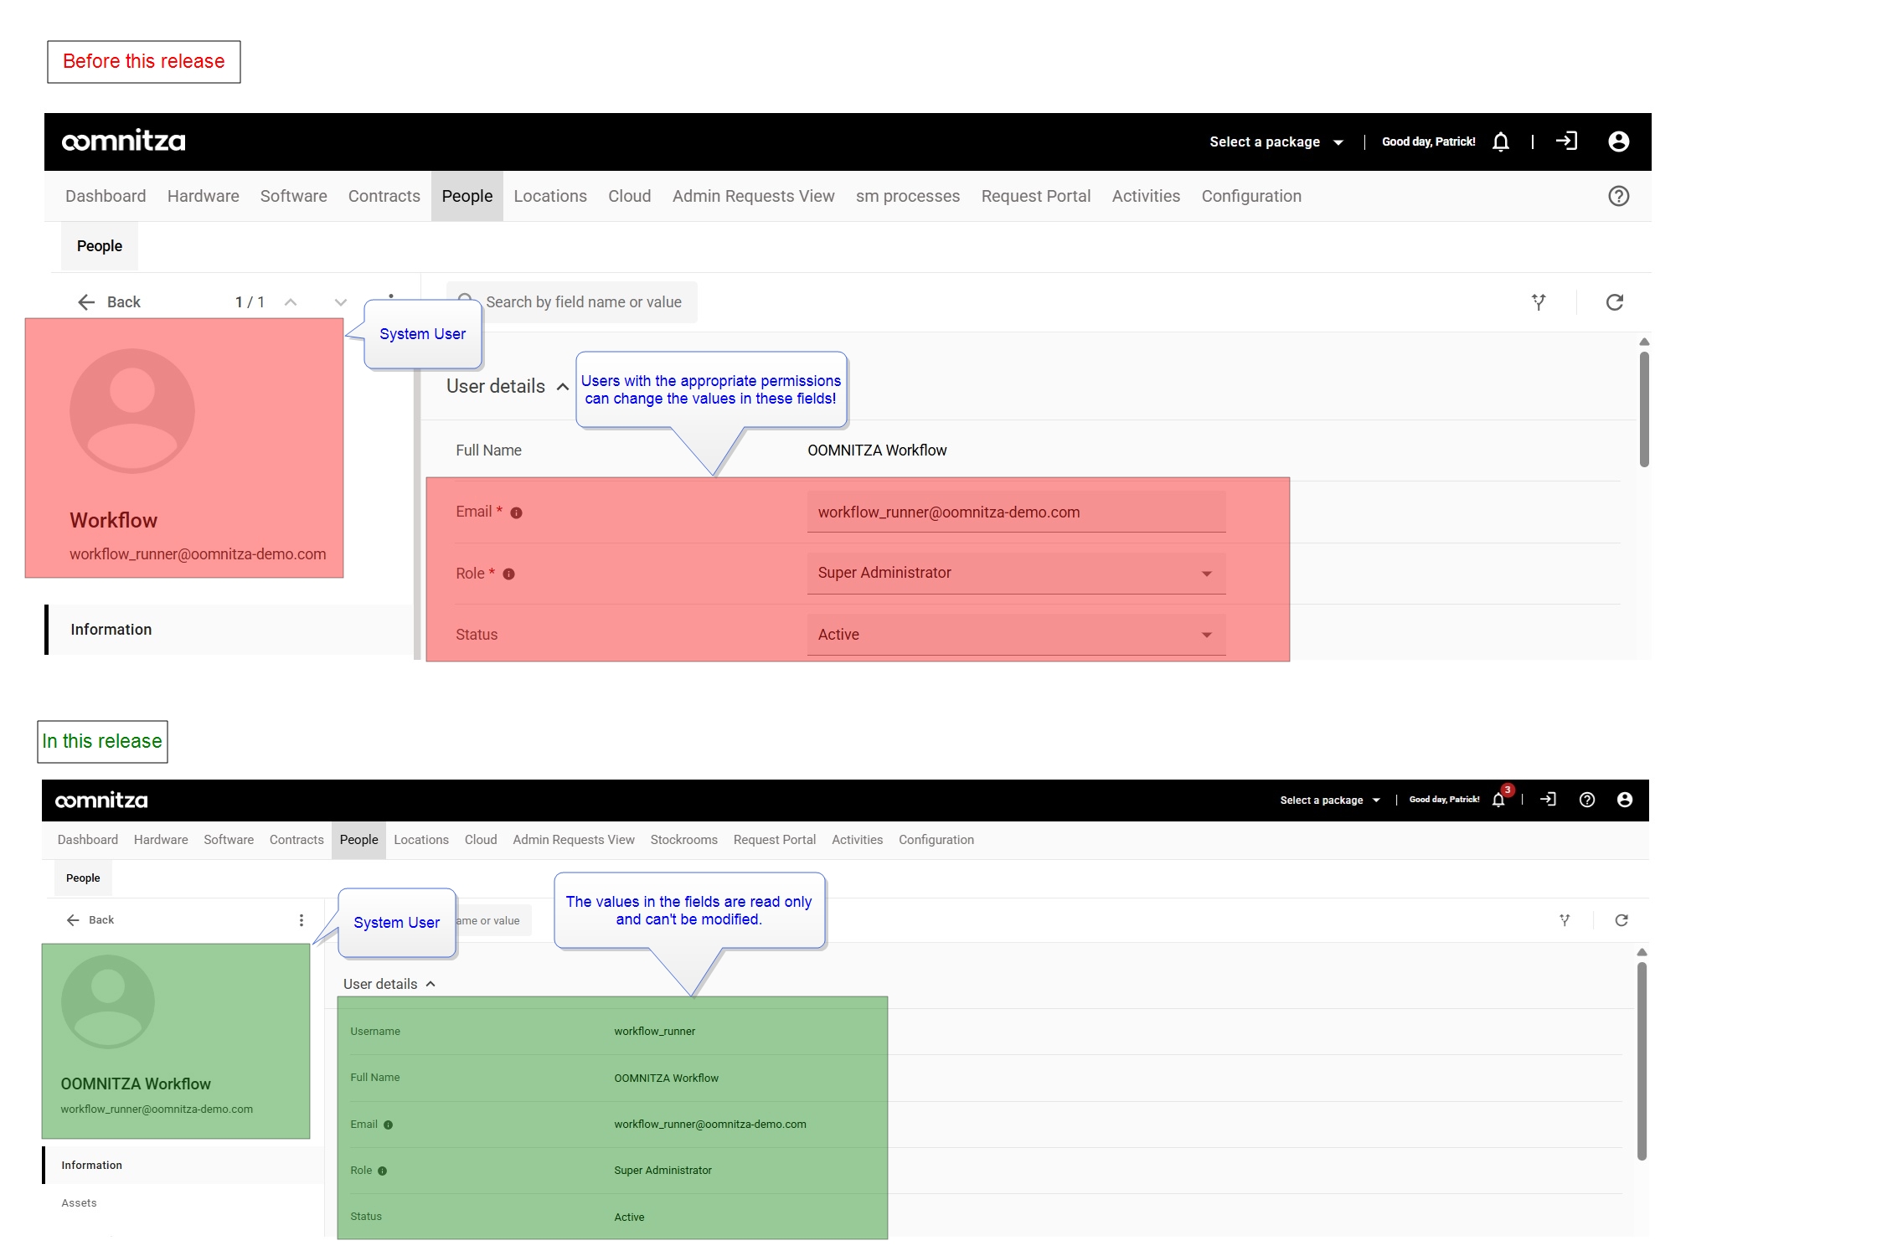Viewport: 1887px width, 1251px height.
Task: Open the Active status dropdown in the top panel
Action: click(x=1016, y=635)
